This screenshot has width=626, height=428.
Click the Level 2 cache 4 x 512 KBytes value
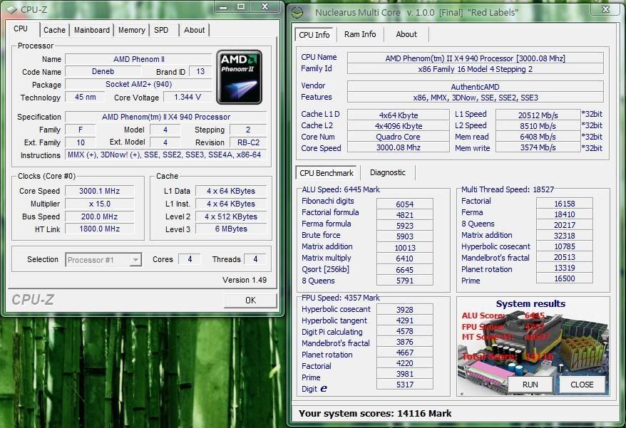point(231,216)
